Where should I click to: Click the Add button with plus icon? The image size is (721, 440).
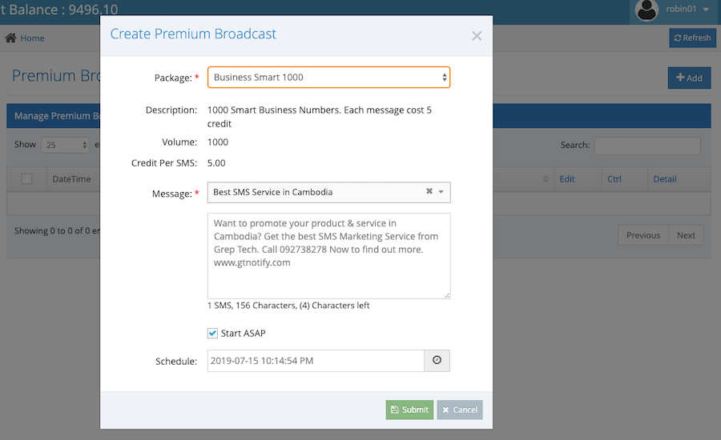pos(689,78)
